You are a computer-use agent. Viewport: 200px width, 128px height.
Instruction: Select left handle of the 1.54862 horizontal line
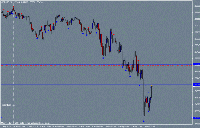1,118
